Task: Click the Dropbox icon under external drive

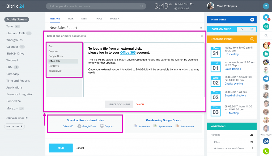Action: [102, 126]
